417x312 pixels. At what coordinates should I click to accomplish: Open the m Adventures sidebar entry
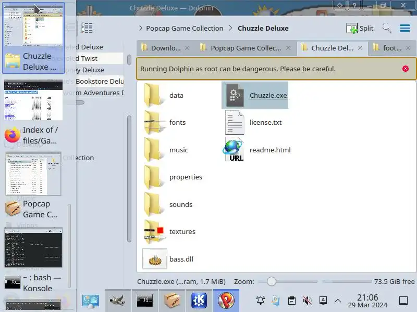pyautogui.click(x=100, y=93)
